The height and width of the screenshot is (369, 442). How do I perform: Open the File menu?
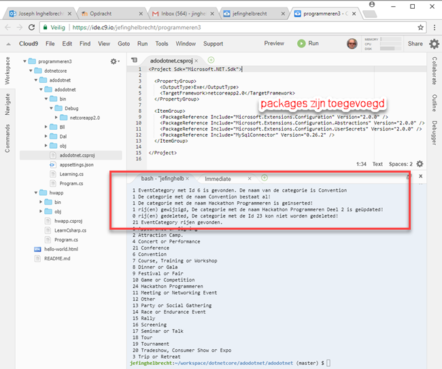(x=50, y=43)
